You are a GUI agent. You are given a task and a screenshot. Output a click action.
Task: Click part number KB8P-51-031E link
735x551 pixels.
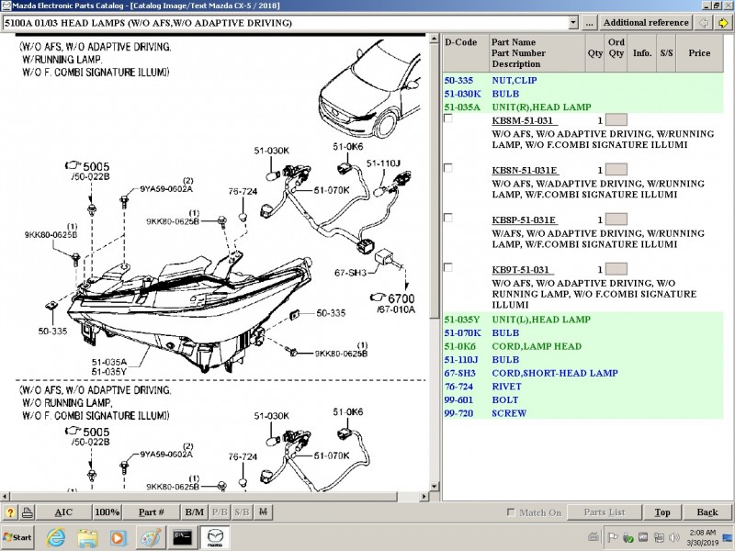524,219
